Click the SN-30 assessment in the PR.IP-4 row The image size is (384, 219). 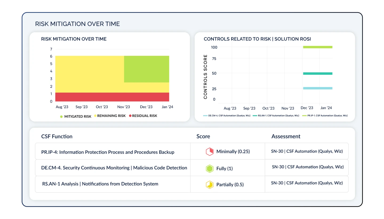(307, 151)
